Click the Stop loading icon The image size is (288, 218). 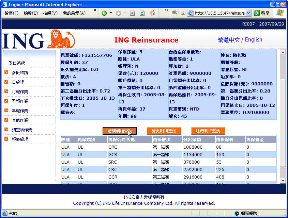point(133,13)
